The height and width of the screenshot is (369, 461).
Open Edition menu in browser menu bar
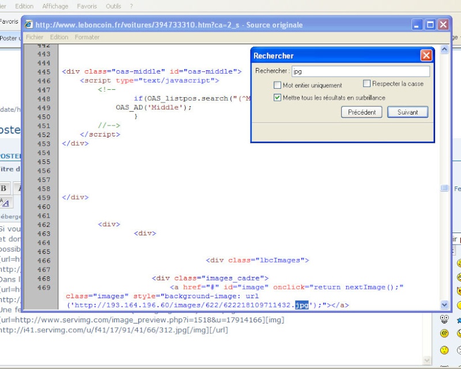tap(24, 6)
